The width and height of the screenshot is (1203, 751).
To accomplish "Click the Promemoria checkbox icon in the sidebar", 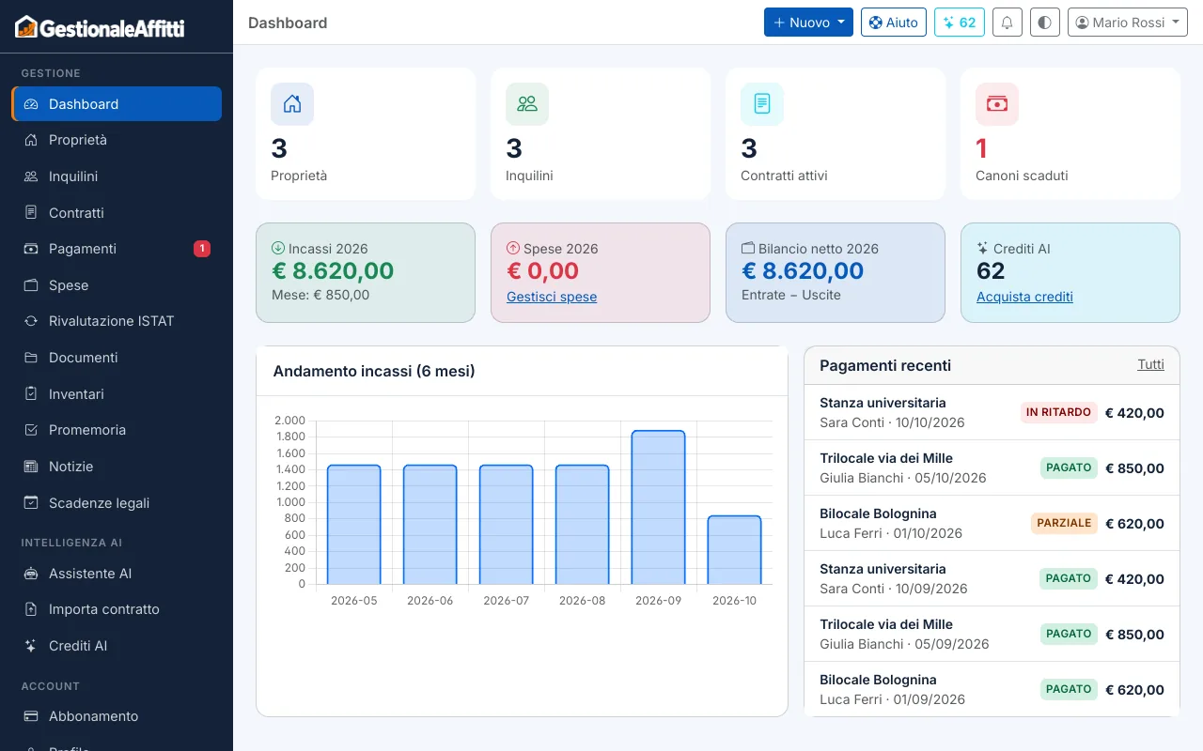I will click(x=31, y=430).
